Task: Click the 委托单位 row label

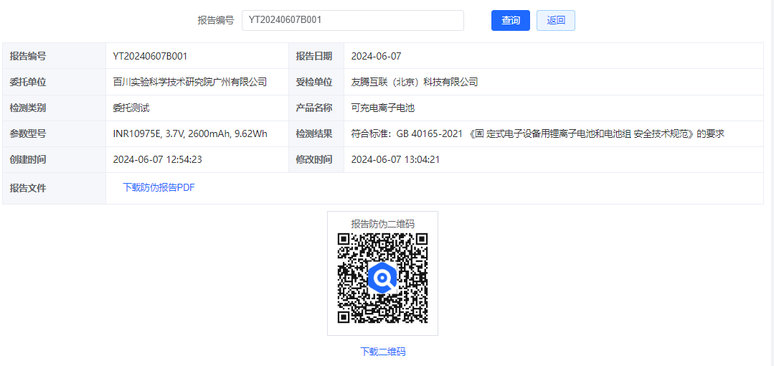Action: pyautogui.click(x=28, y=82)
